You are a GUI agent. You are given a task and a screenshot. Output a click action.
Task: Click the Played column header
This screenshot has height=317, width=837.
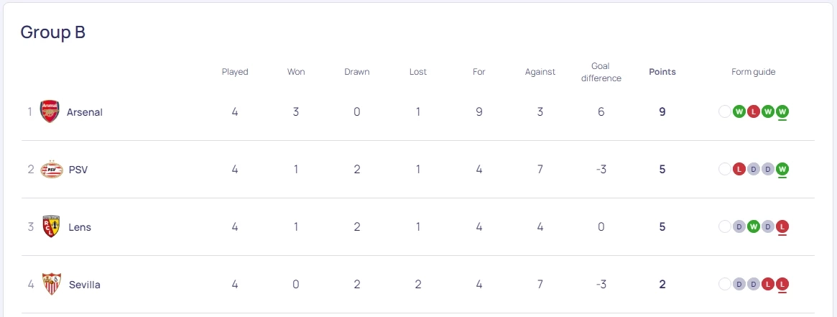[235, 72]
